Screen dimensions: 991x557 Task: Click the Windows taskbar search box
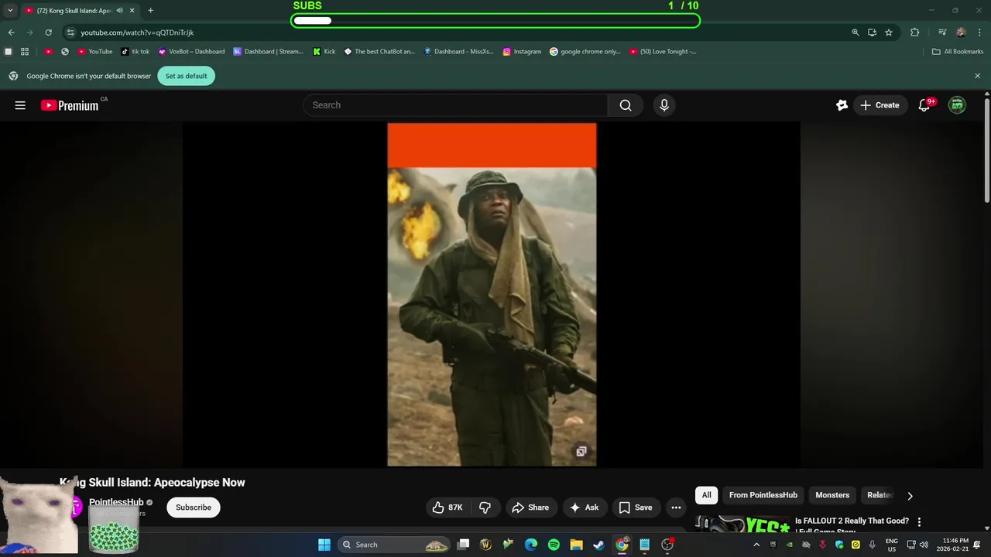[x=395, y=545]
